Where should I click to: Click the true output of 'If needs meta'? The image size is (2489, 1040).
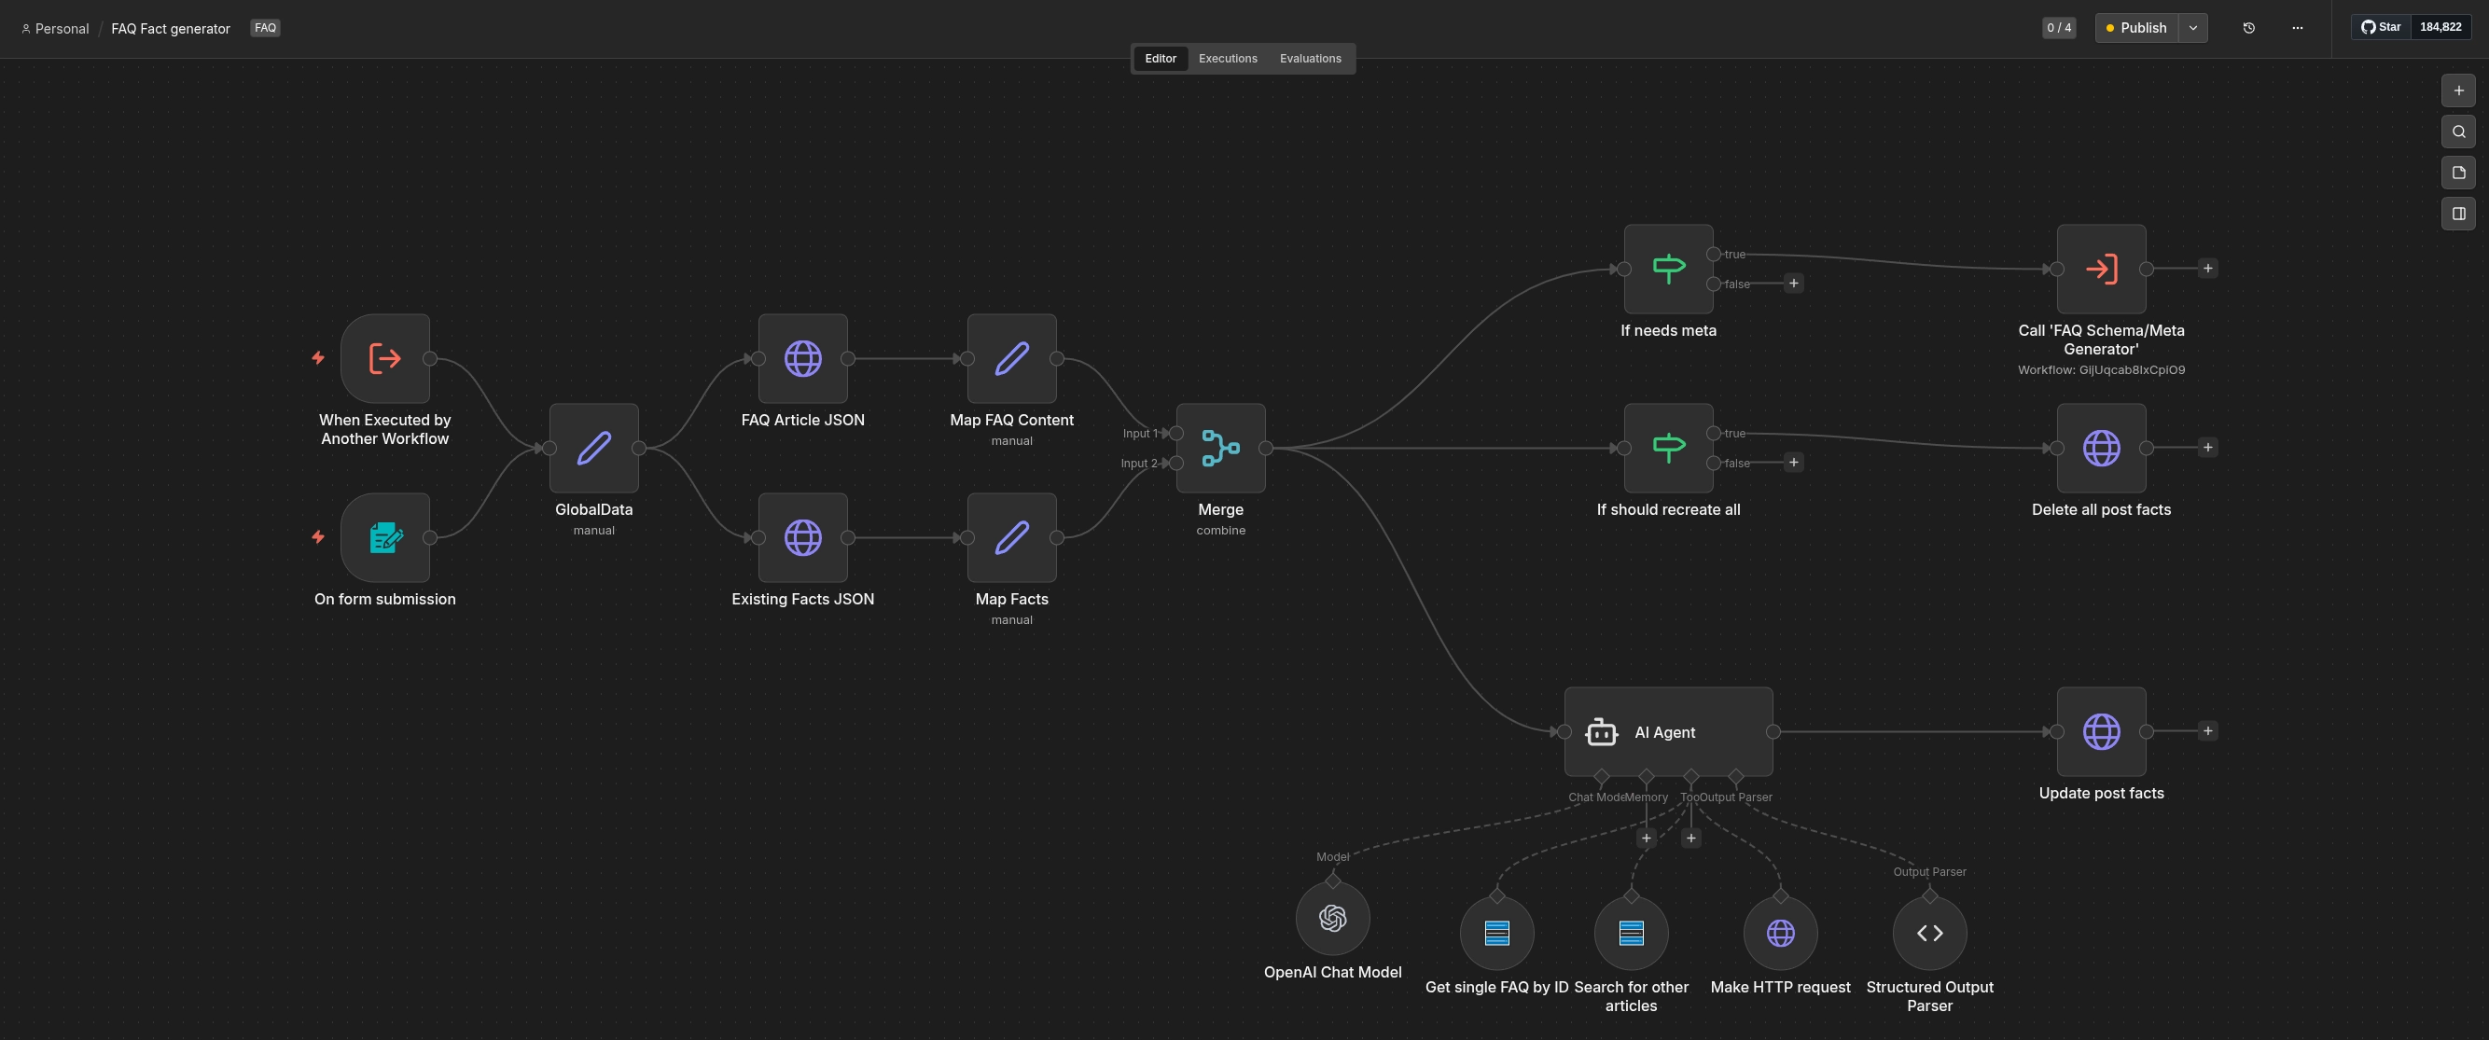tap(1713, 254)
